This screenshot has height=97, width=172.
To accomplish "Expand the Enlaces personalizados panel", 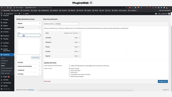I will coord(29,66).
